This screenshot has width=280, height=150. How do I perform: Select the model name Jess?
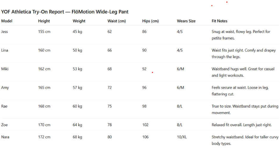[x=4, y=32]
